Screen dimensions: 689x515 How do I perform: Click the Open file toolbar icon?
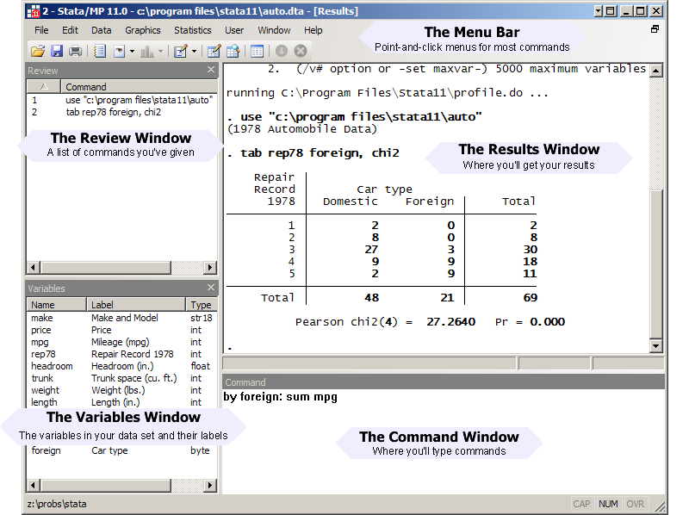[38, 52]
